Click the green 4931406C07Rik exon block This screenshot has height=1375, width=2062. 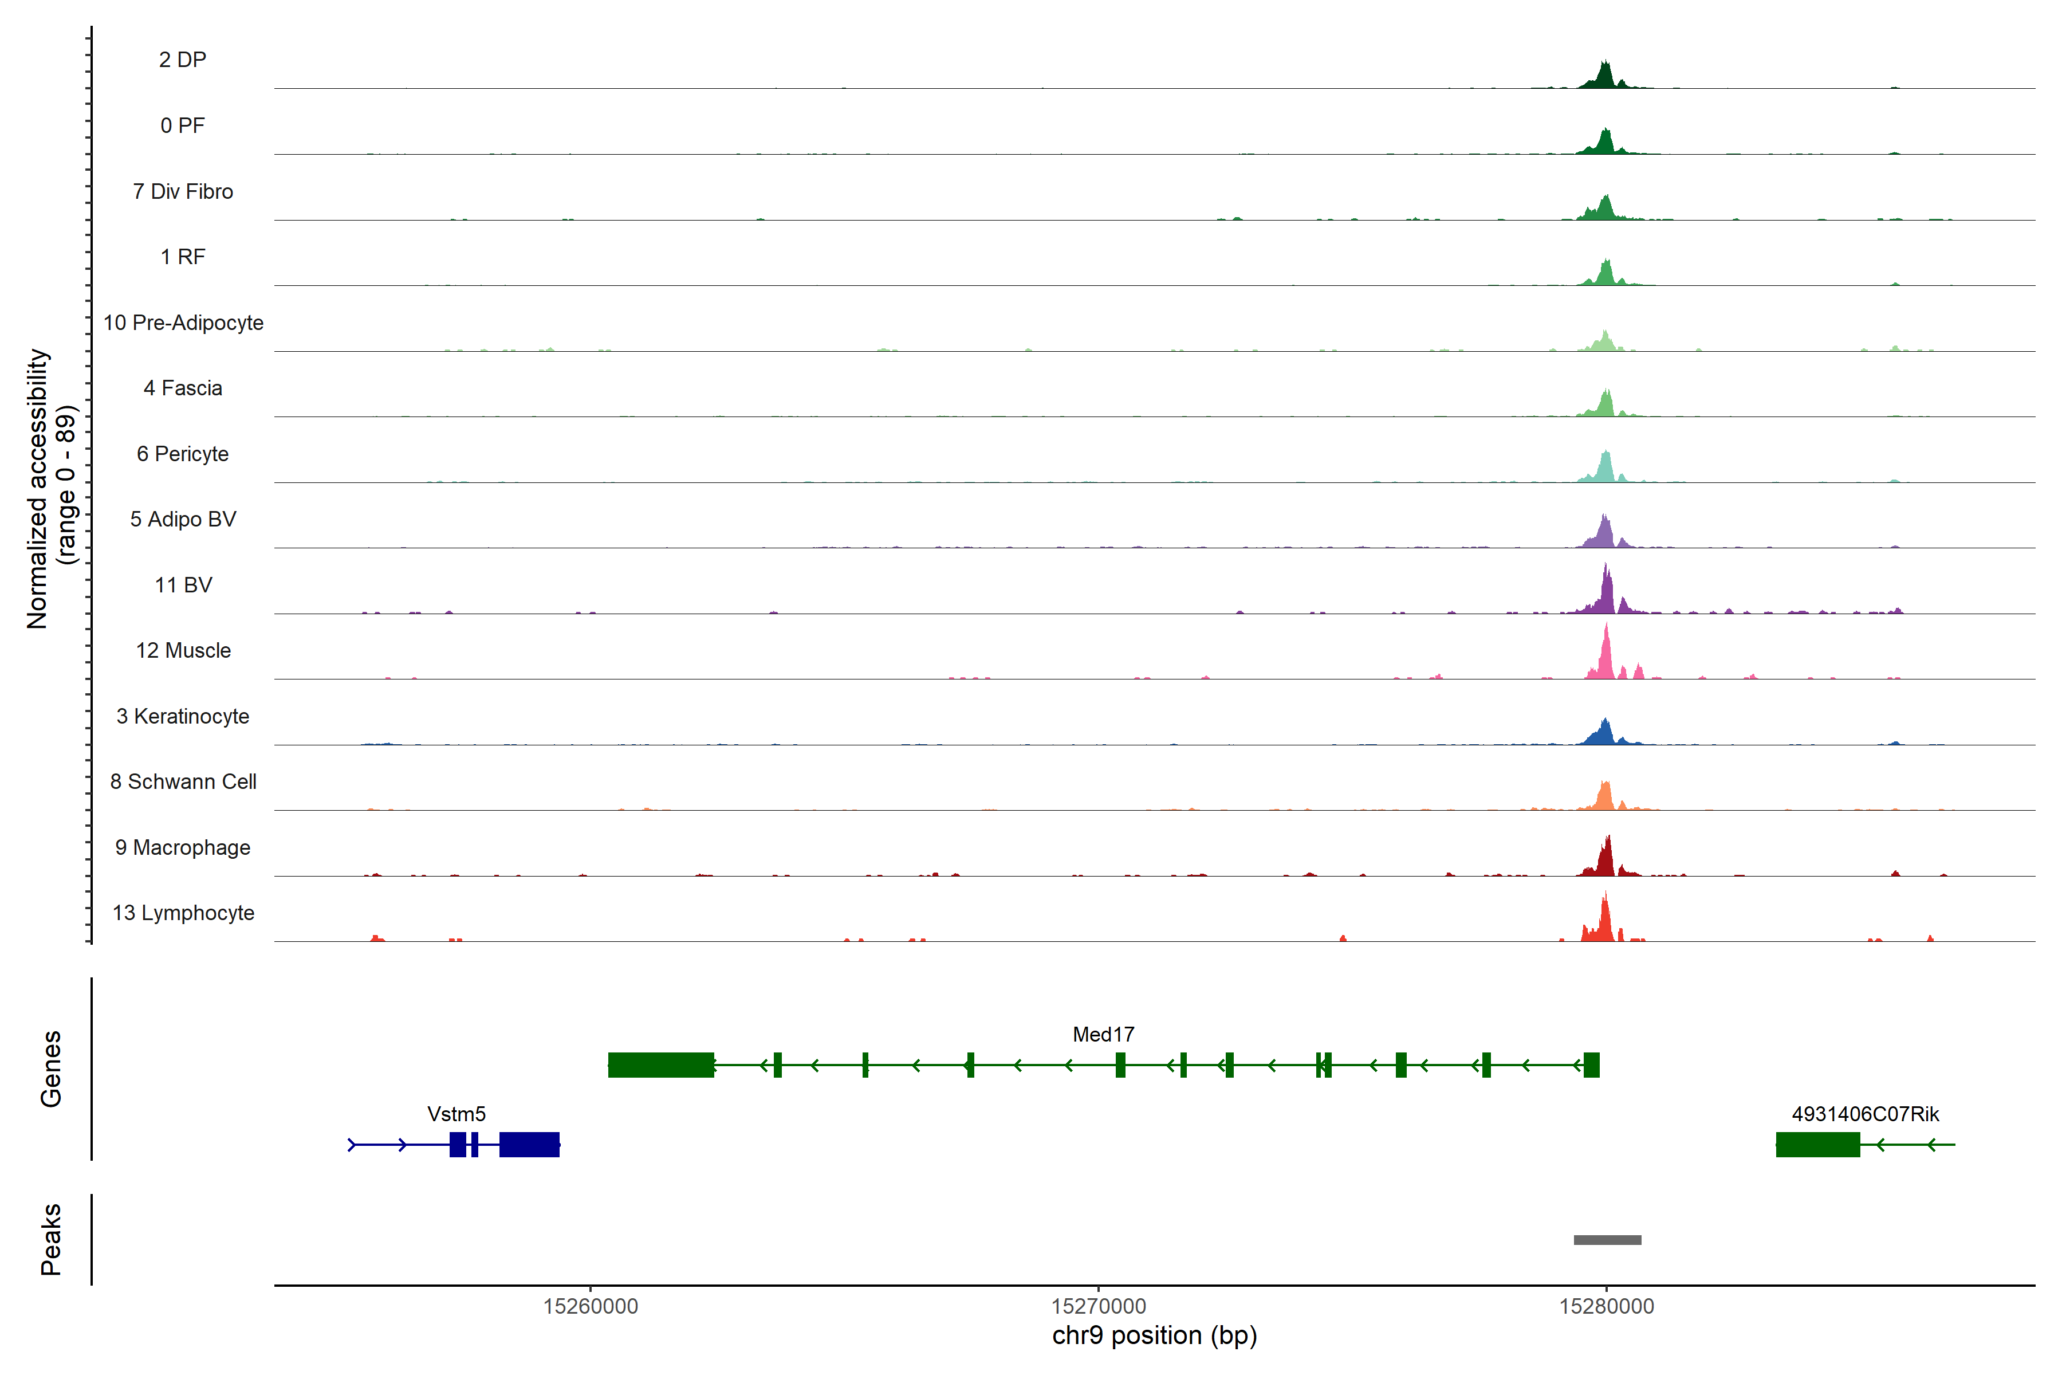(1817, 1144)
